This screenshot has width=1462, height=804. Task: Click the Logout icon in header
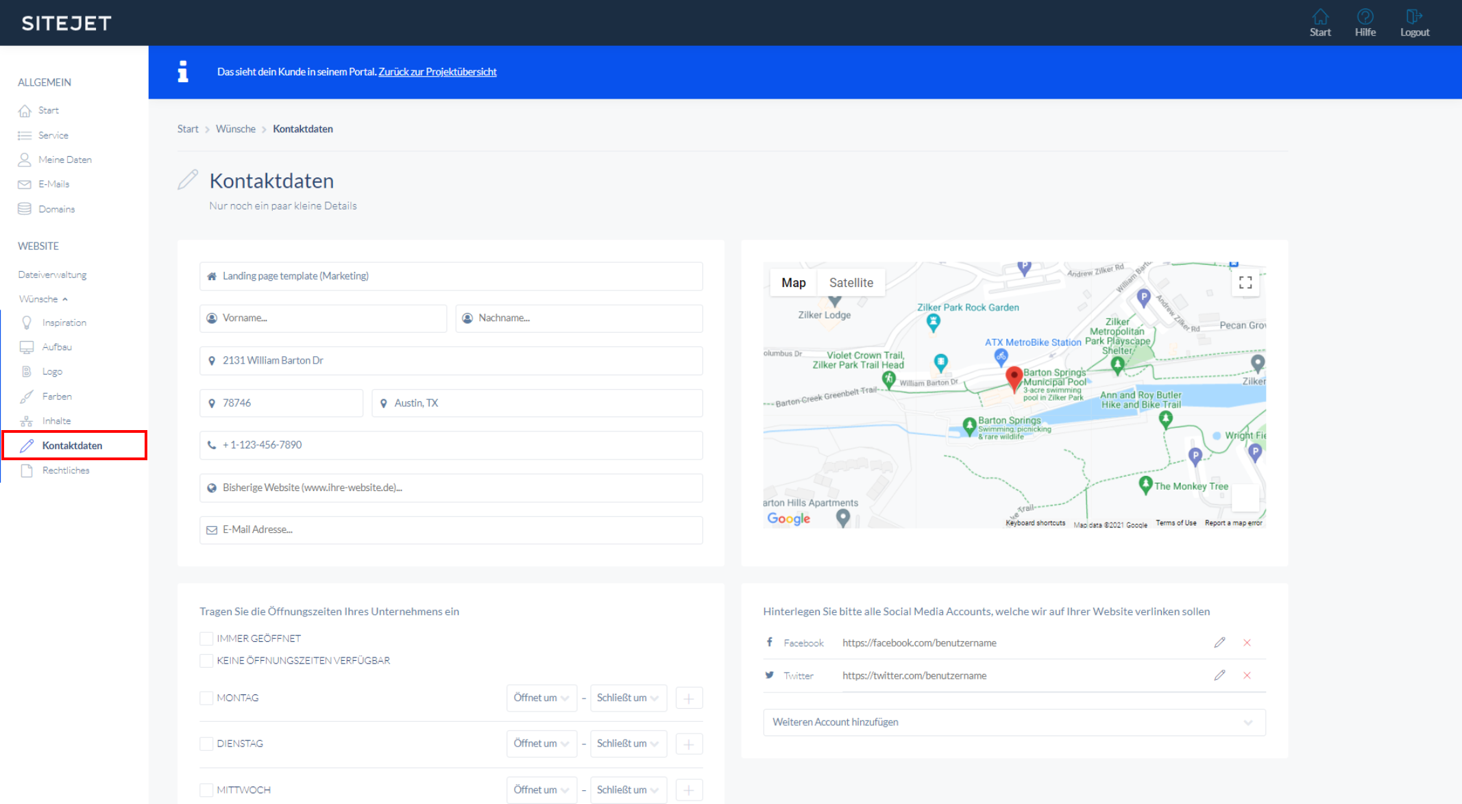click(1414, 16)
